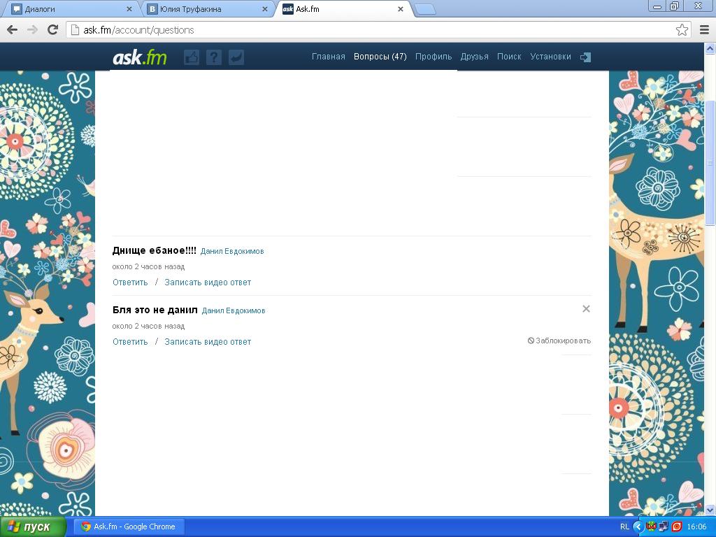
Task: Close the Ask.fm tab
Action: [x=401, y=9]
